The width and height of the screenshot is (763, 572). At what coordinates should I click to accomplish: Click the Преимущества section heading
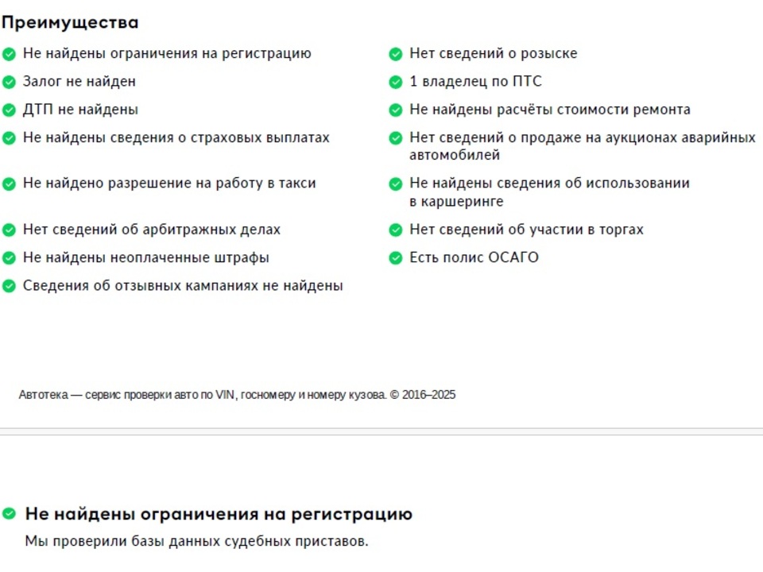70,23
